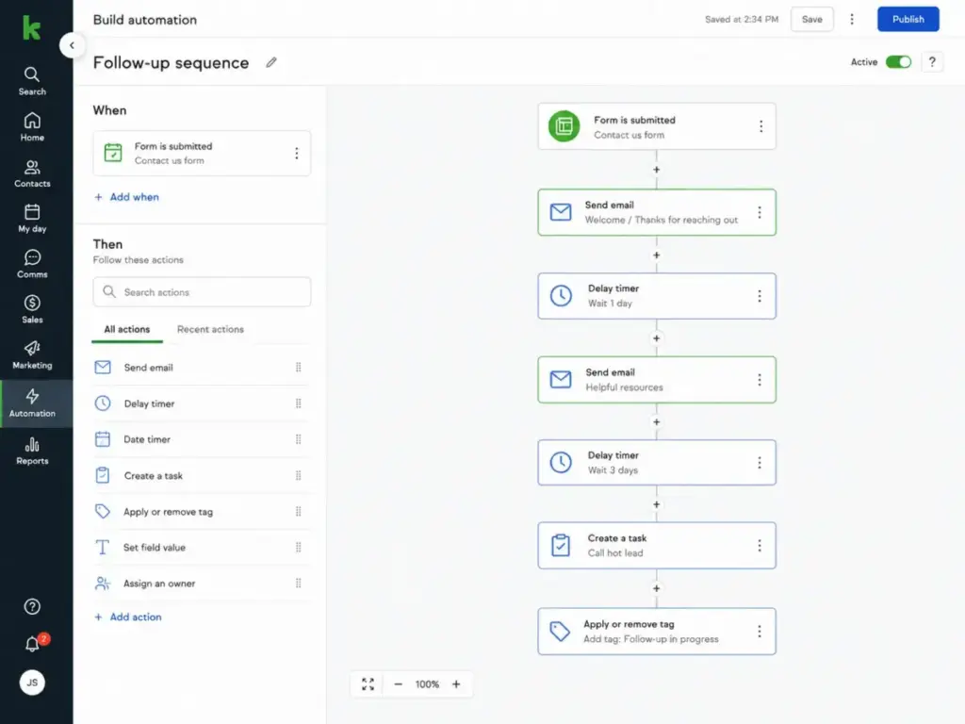
Task: Click the Save button
Action: click(811, 19)
